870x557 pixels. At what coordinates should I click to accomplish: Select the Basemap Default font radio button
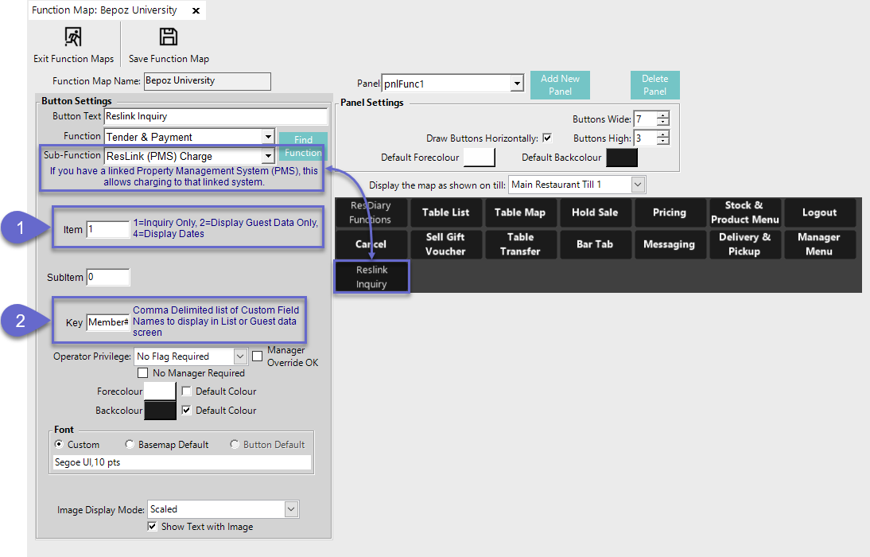130,444
